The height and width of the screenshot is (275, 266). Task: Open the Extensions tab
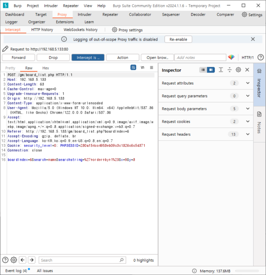tap(65, 22)
